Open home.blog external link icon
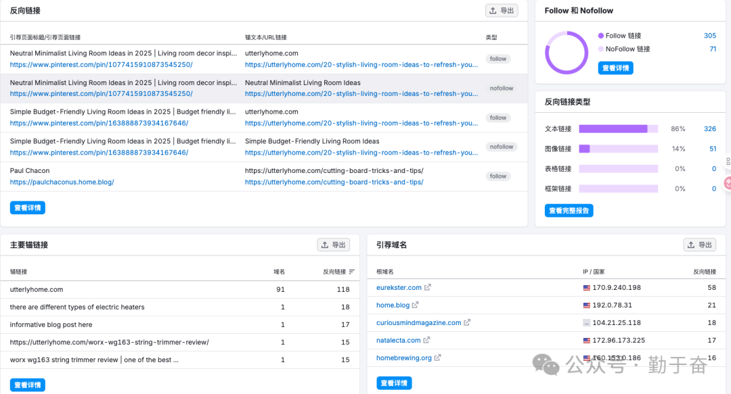The width and height of the screenshot is (731, 394). coord(416,305)
